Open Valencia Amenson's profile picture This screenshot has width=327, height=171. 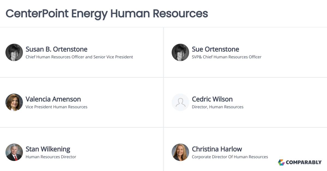point(14,102)
